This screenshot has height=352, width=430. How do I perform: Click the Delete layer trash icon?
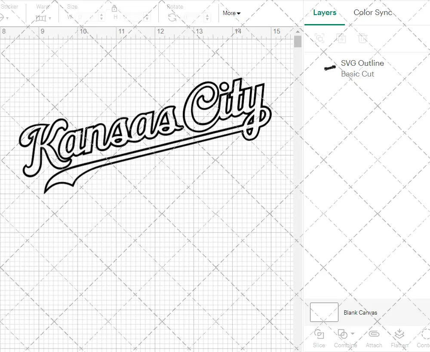pos(363,38)
